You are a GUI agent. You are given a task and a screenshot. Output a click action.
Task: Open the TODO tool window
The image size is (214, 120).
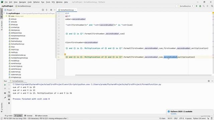click(x=8, y=116)
